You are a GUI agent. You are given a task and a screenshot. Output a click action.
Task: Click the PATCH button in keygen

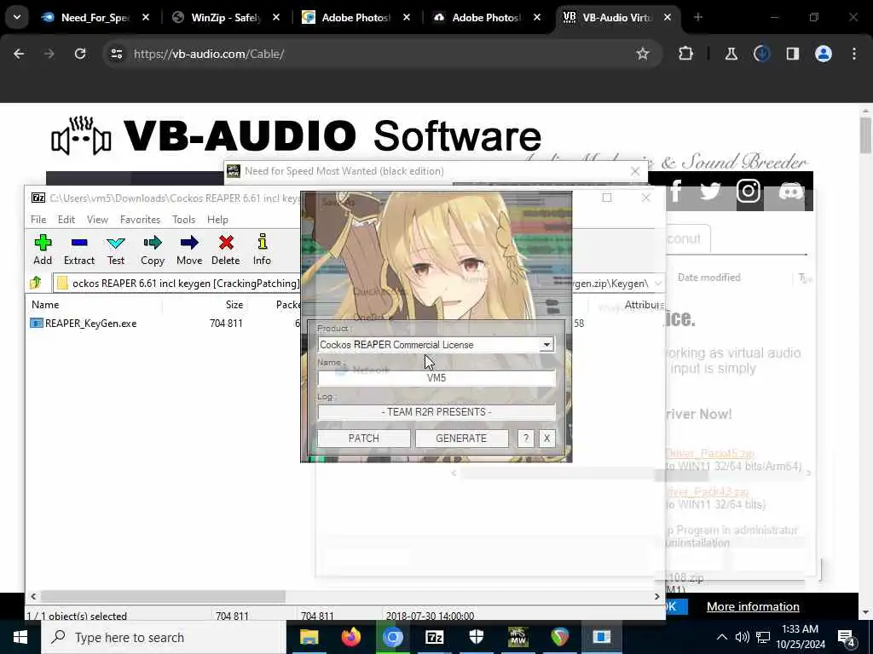tap(363, 439)
